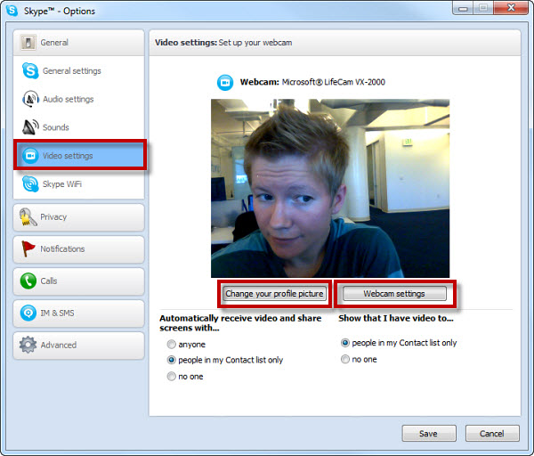Select 'anyone' for automatic video receiving
Image resolution: width=534 pixels, height=456 pixels.
coord(171,345)
